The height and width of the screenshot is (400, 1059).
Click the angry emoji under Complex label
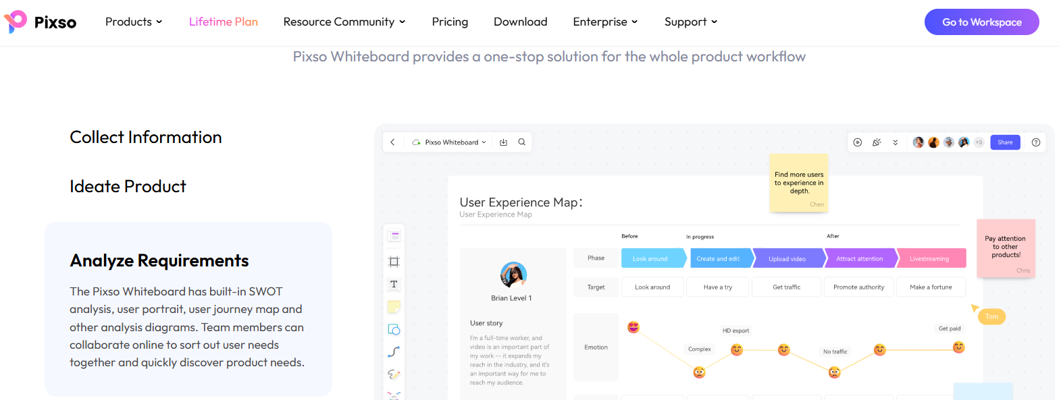(700, 372)
